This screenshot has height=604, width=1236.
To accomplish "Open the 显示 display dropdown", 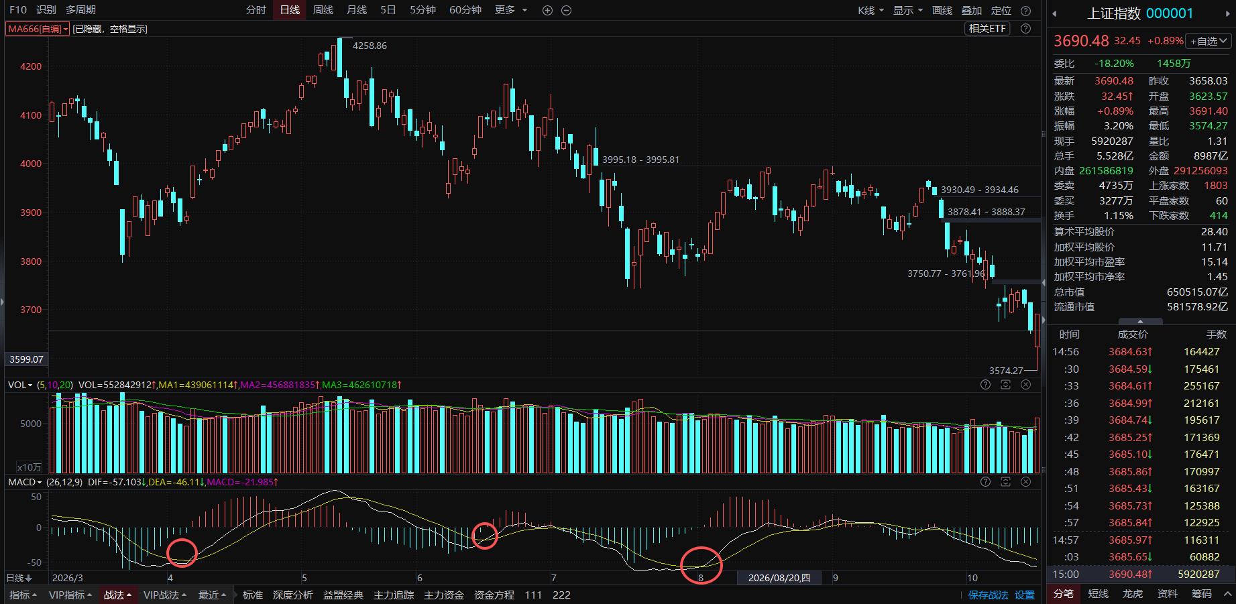I will [x=908, y=10].
